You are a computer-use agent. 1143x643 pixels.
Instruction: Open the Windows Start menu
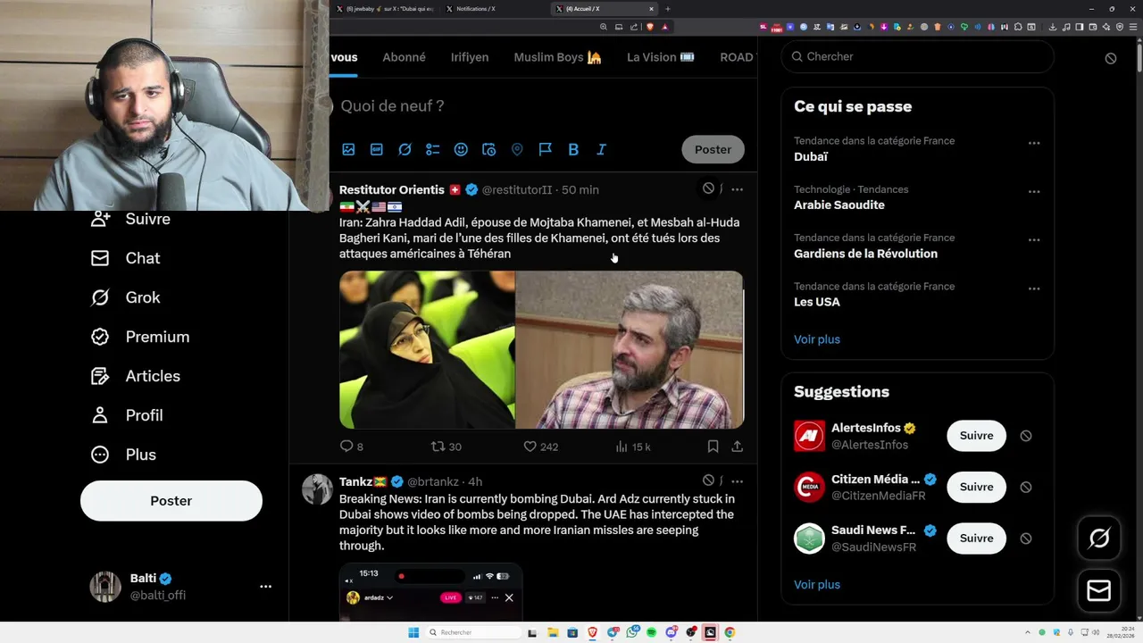click(413, 632)
